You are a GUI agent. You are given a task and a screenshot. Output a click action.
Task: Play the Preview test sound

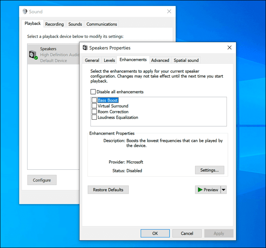208,190
